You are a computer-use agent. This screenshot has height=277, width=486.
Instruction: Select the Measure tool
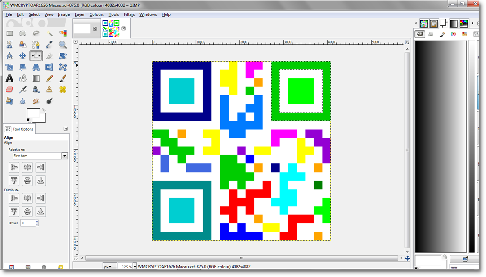(x=9, y=56)
